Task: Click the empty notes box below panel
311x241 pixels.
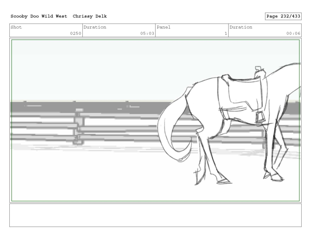Action: pos(155,215)
